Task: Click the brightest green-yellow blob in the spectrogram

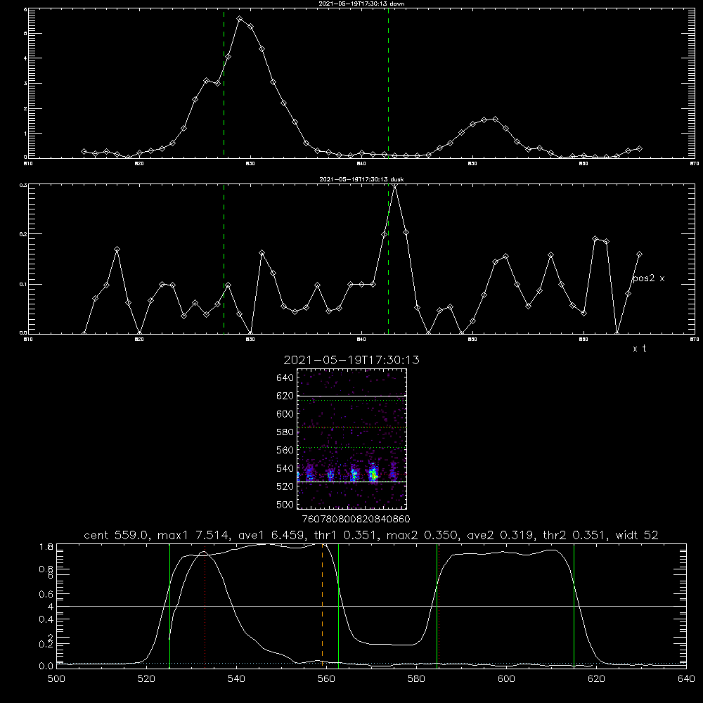Action: point(373,474)
